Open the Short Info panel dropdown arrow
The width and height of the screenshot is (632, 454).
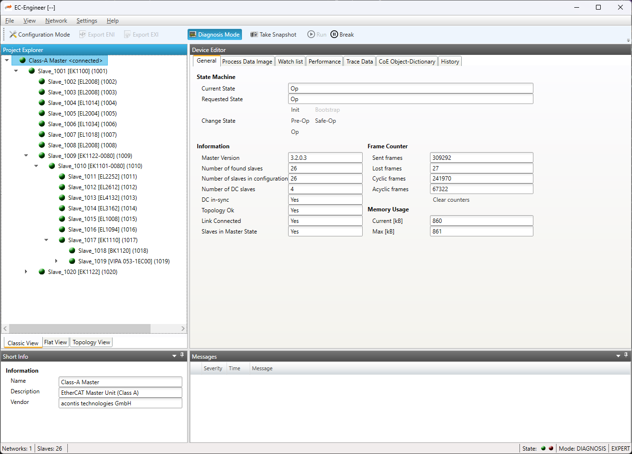pos(174,356)
